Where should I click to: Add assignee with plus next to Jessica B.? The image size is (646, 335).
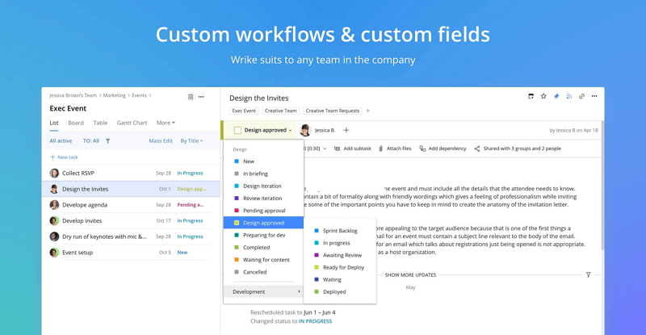click(346, 130)
